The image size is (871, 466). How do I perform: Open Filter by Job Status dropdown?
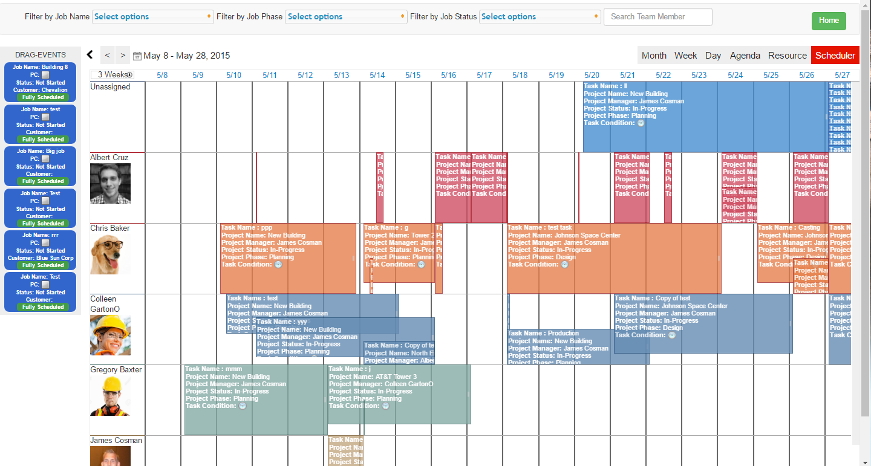tap(540, 17)
